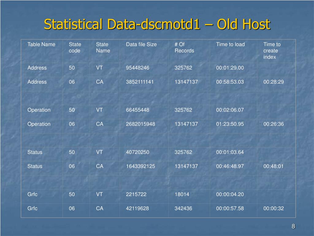314x236 pixels.
Task: Select data file size 2215722
Action: (136, 194)
